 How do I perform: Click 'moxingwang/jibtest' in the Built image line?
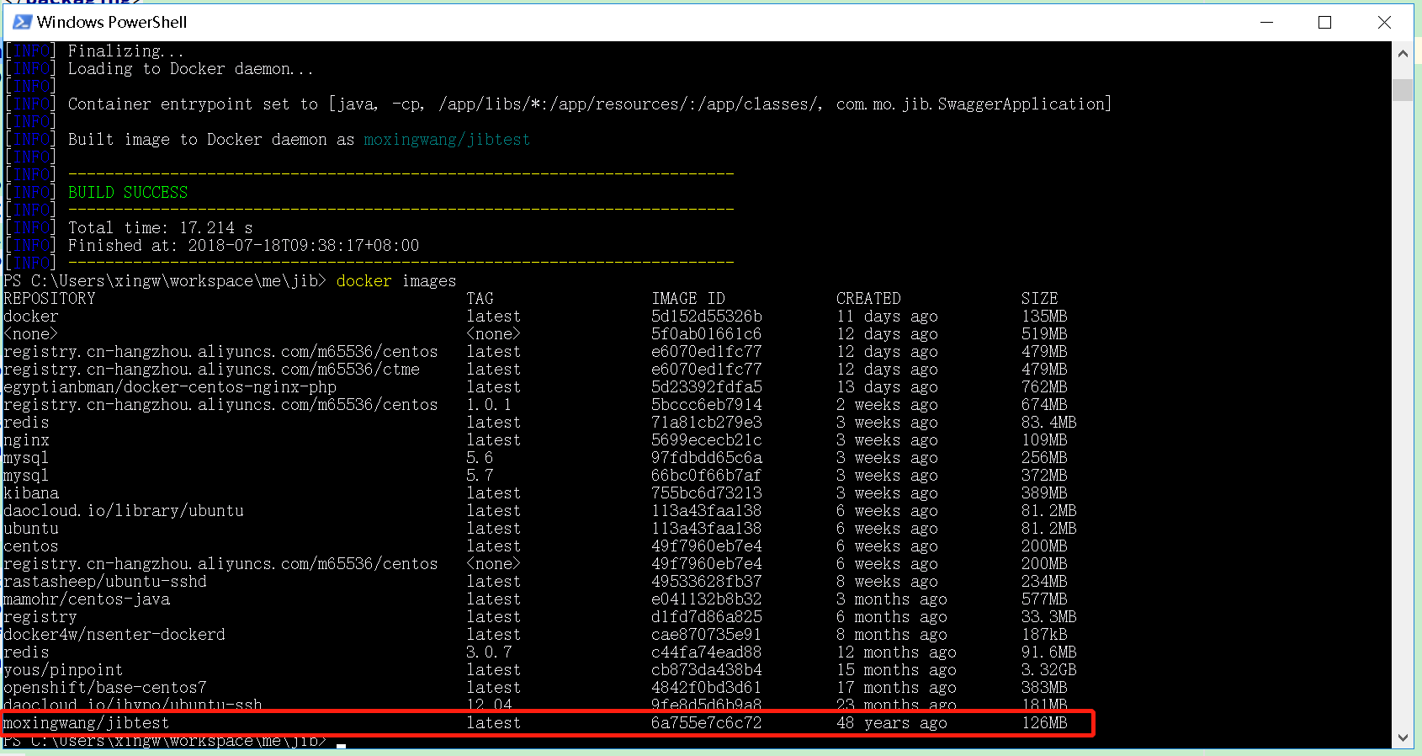(x=447, y=140)
